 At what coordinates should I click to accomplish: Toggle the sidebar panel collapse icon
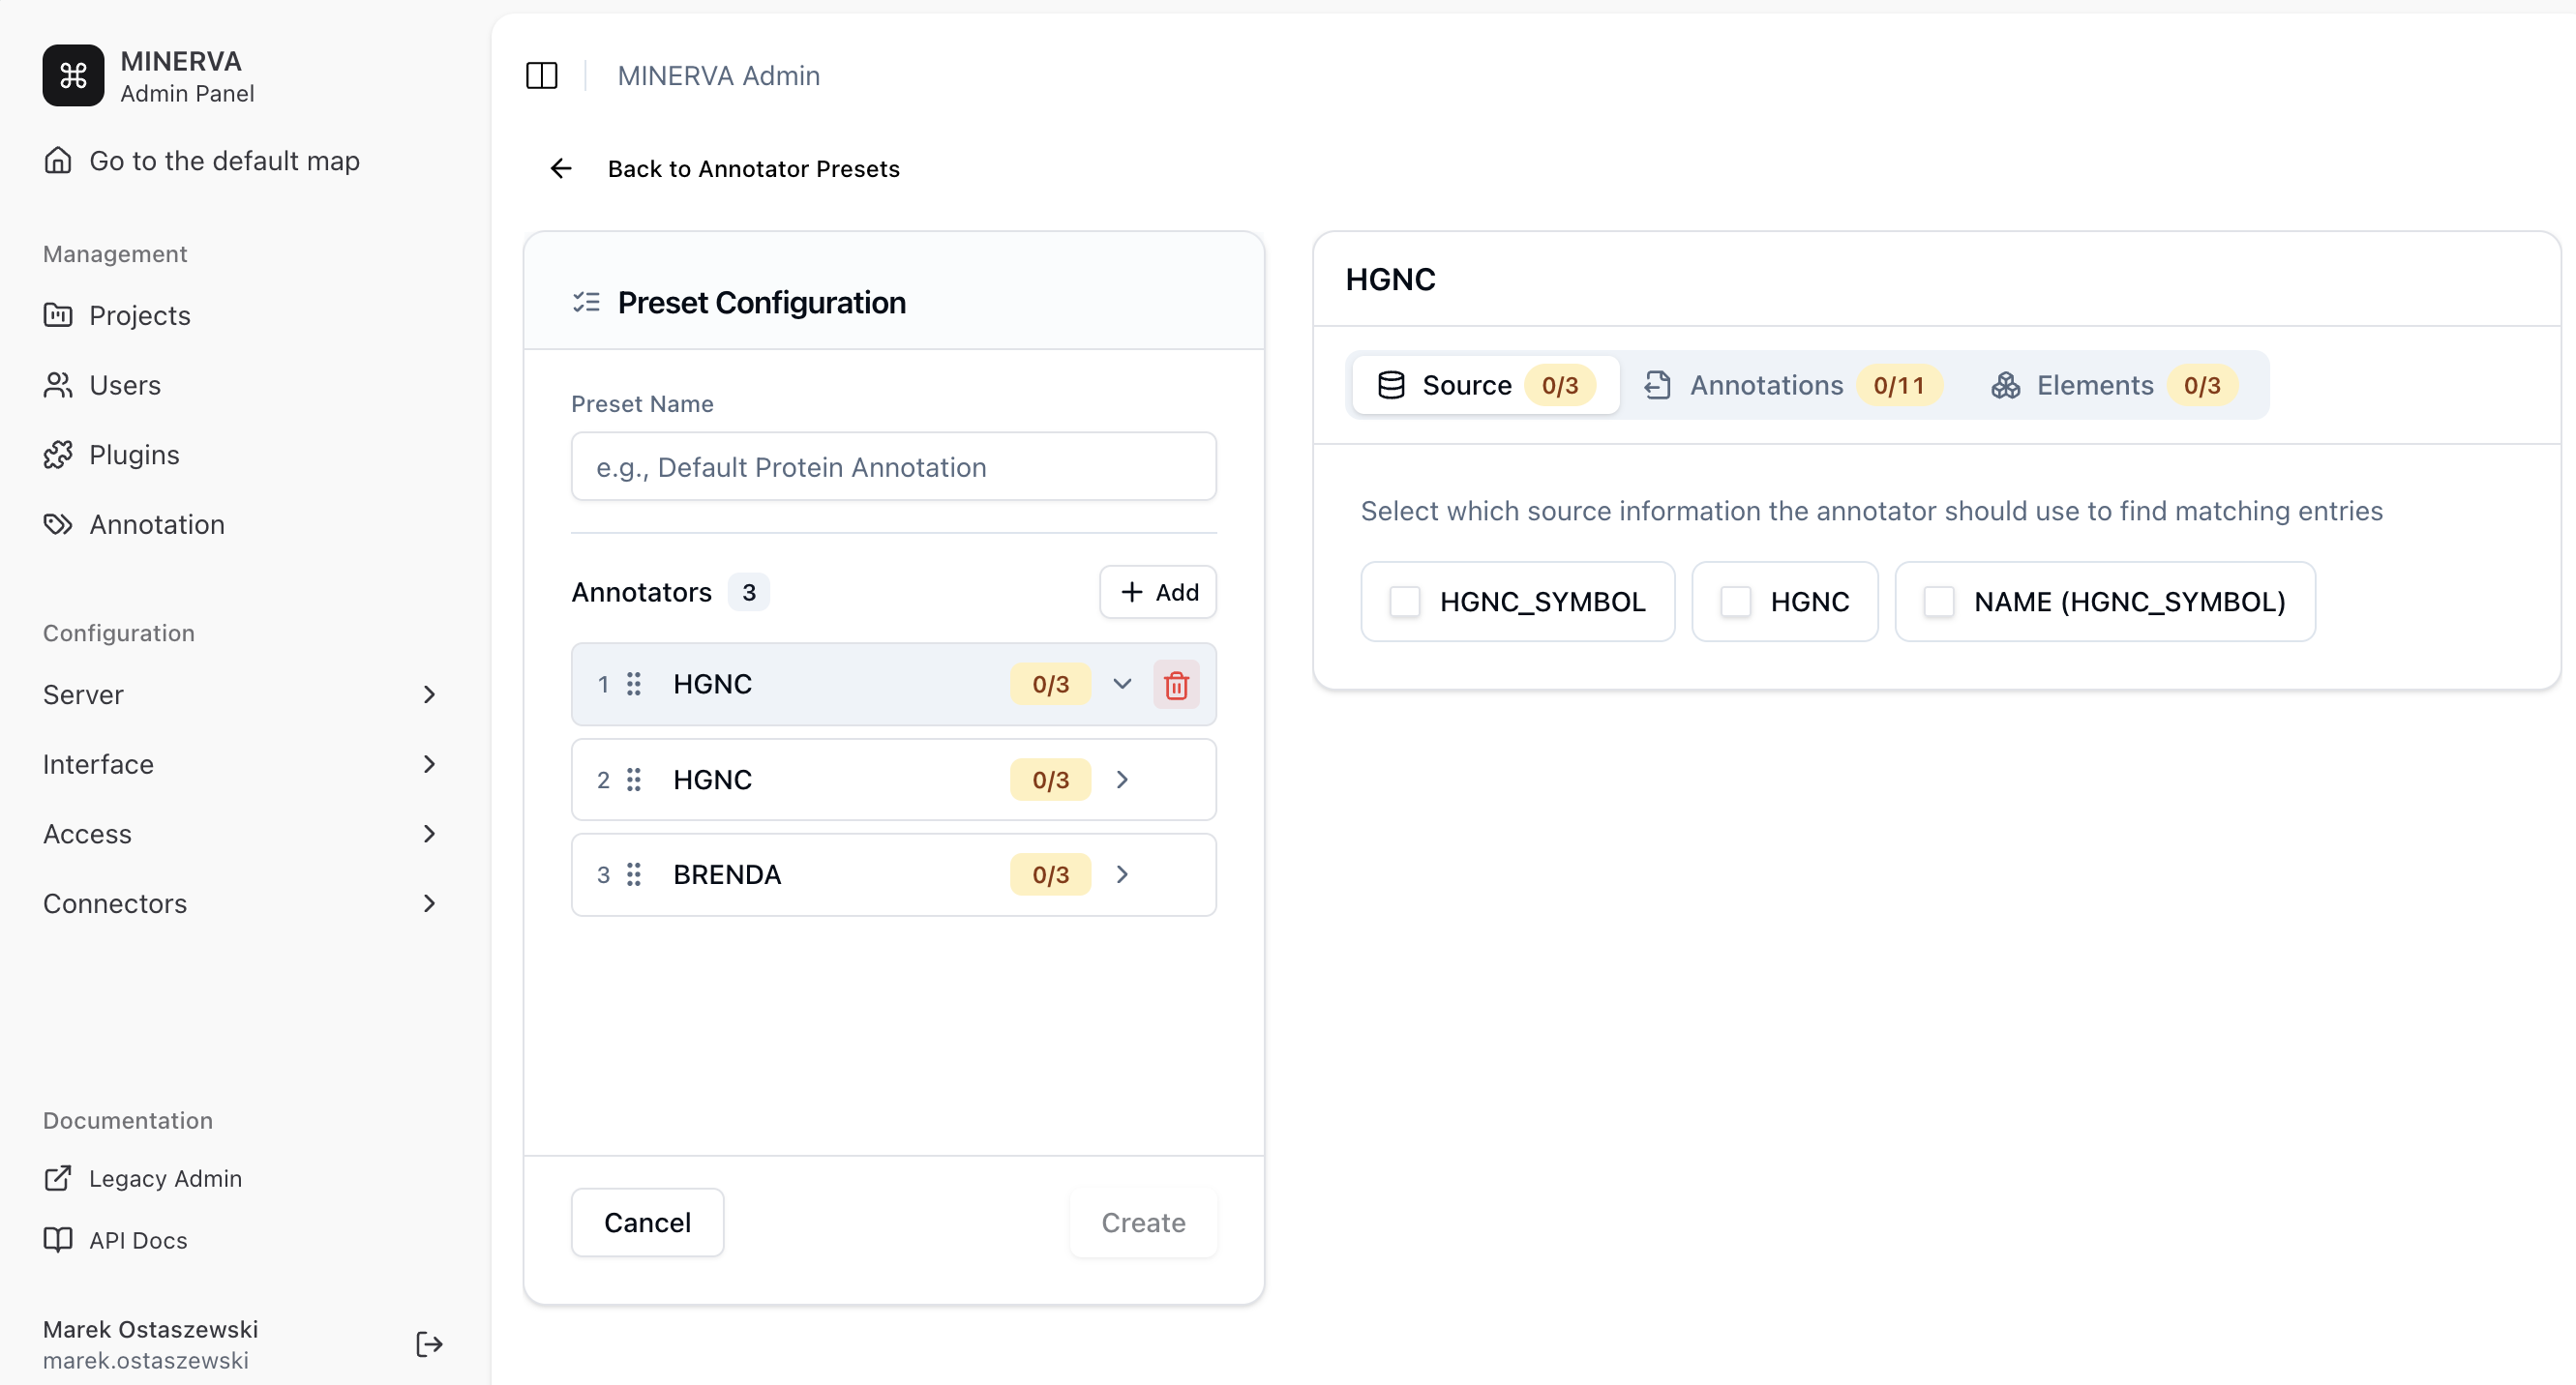[541, 74]
